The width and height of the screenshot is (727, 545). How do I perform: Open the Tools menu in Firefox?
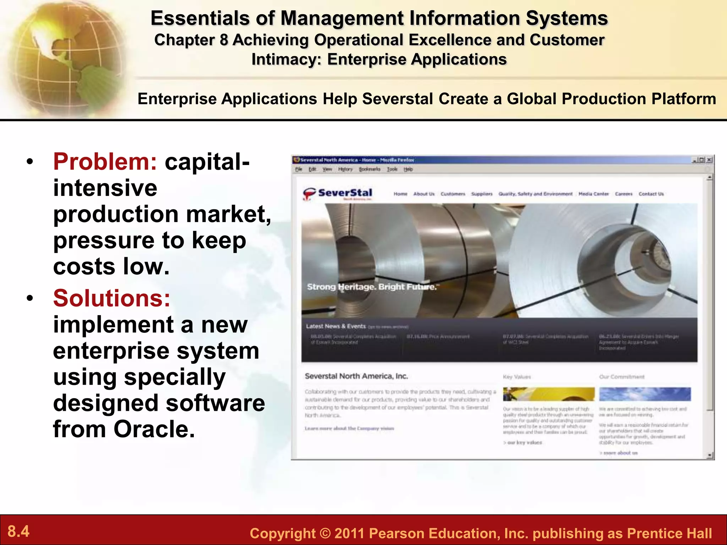pyautogui.click(x=392, y=169)
